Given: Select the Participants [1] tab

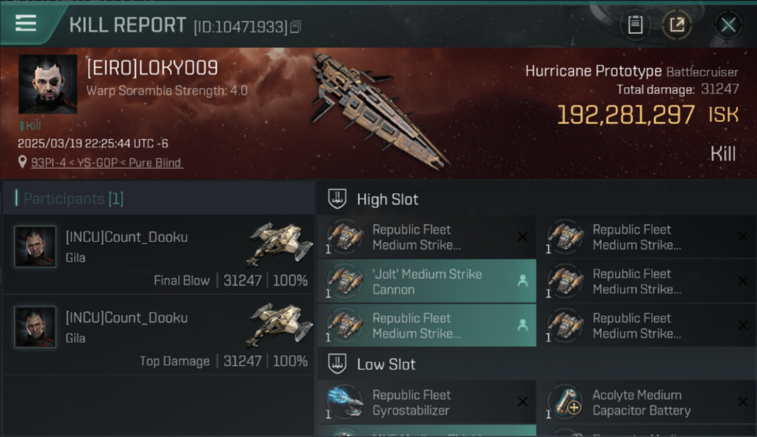Looking at the screenshot, I should pyautogui.click(x=73, y=199).
